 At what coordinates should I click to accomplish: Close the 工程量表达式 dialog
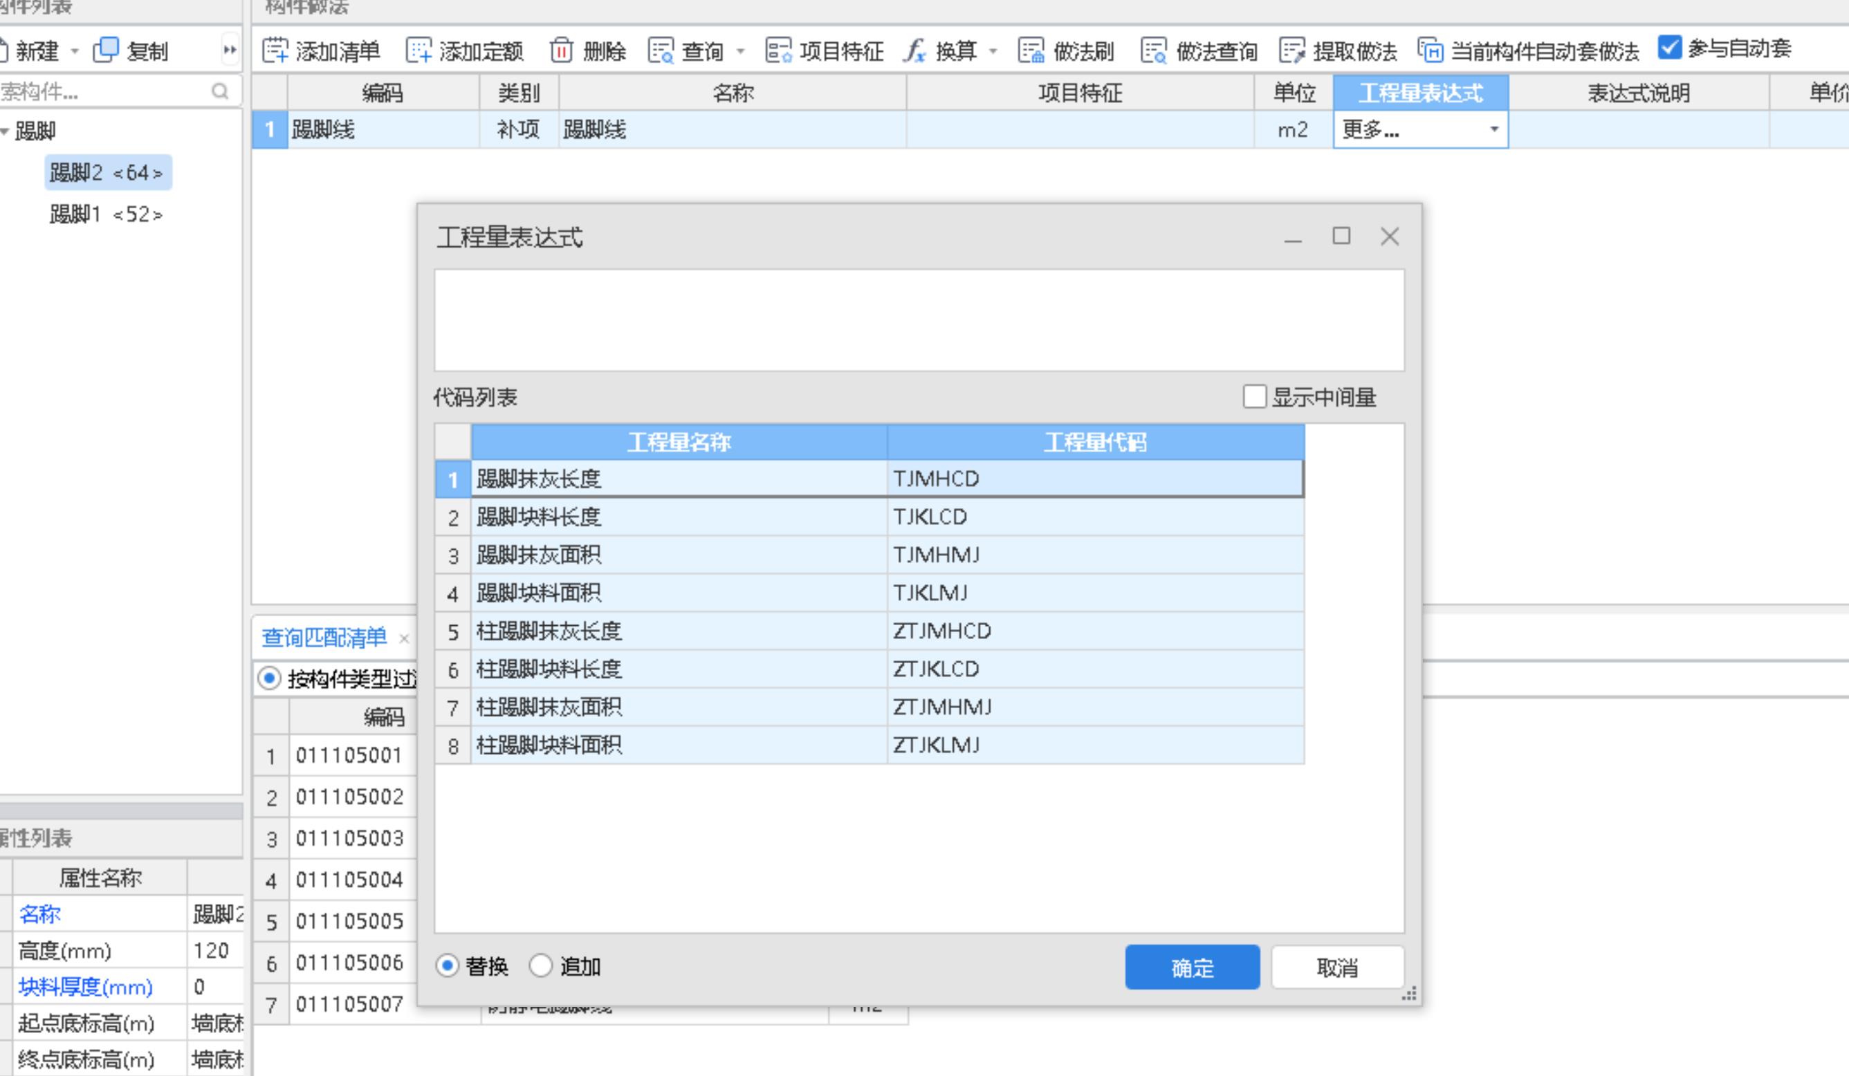(x=1389, y=236)
